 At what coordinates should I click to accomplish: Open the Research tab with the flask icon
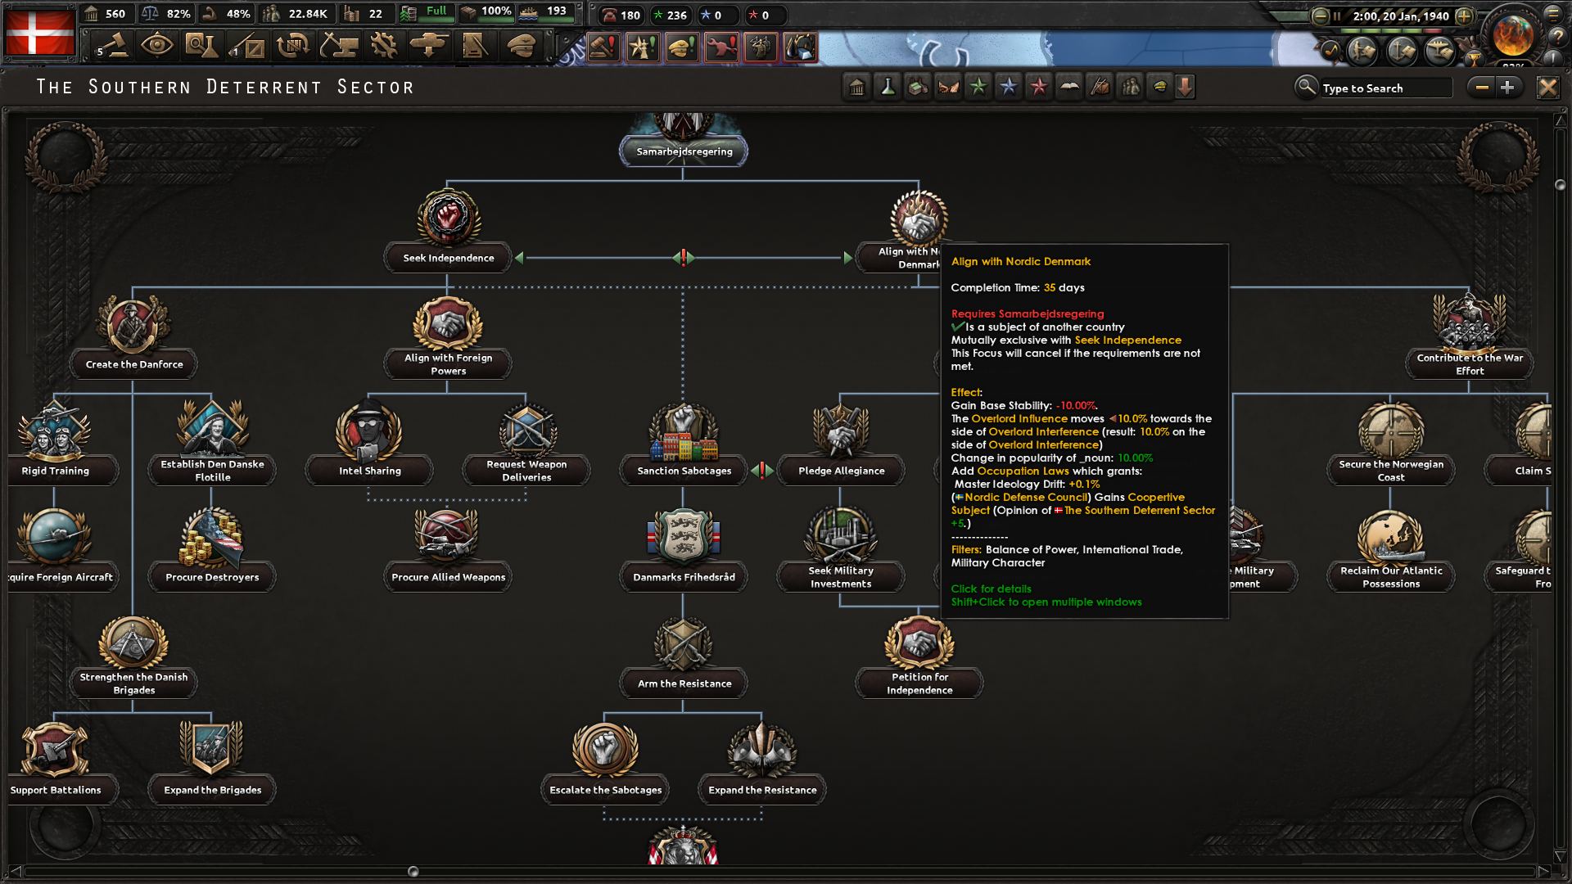[x=202, y=47]
